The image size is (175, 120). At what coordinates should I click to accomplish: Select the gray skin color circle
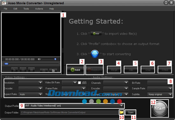92,101
